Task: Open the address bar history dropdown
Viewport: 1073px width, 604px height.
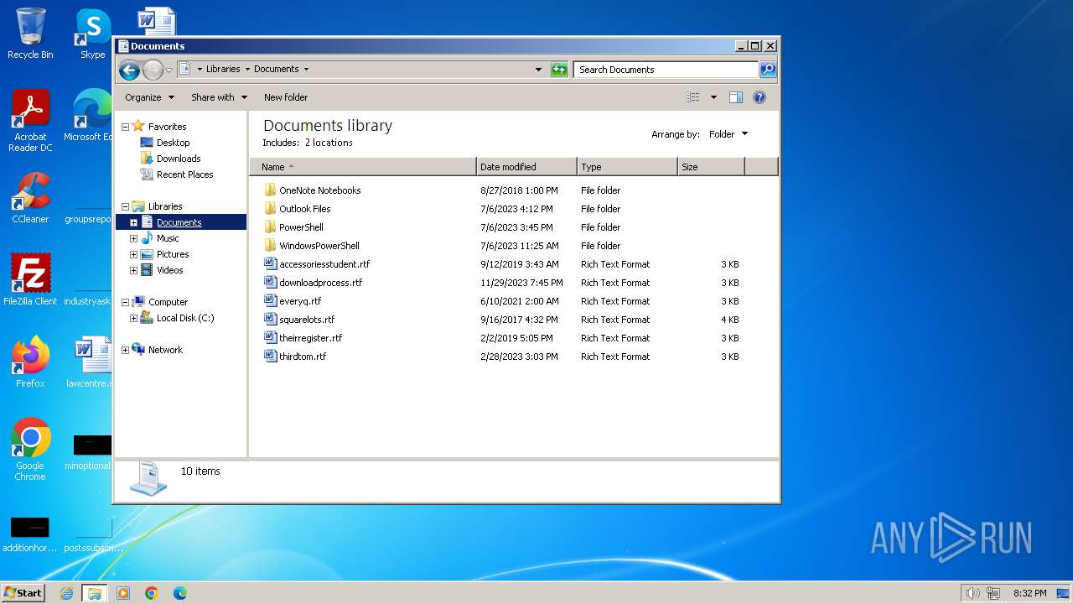Action: (x=538, y=70)
